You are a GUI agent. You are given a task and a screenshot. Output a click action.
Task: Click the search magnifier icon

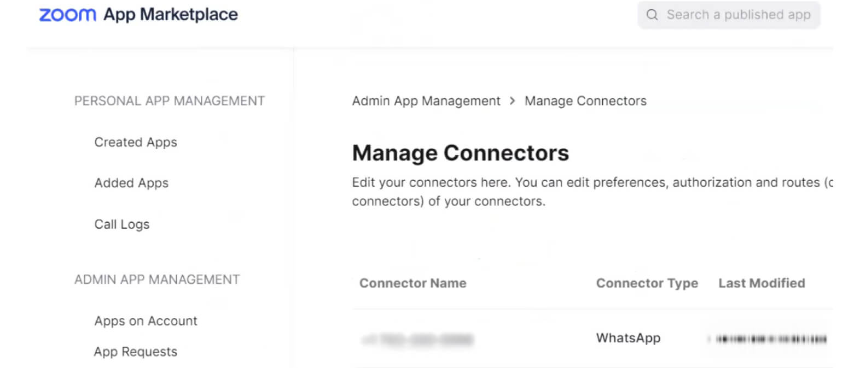652,15
